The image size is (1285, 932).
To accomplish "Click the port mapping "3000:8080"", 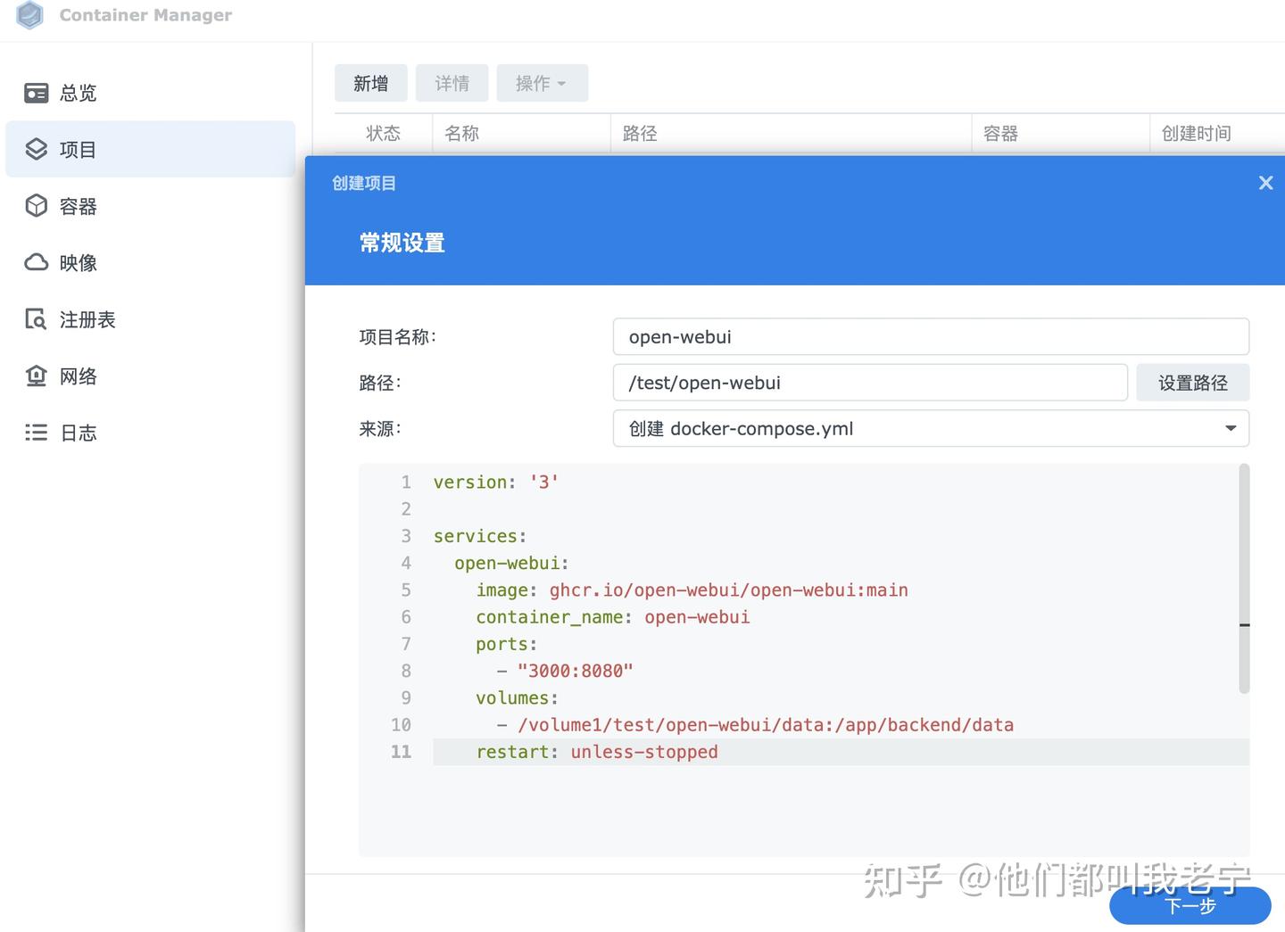I will click(575, 671).
